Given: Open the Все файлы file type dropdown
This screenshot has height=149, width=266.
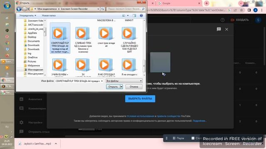Looking at the screenshot, I should point(124,81).
